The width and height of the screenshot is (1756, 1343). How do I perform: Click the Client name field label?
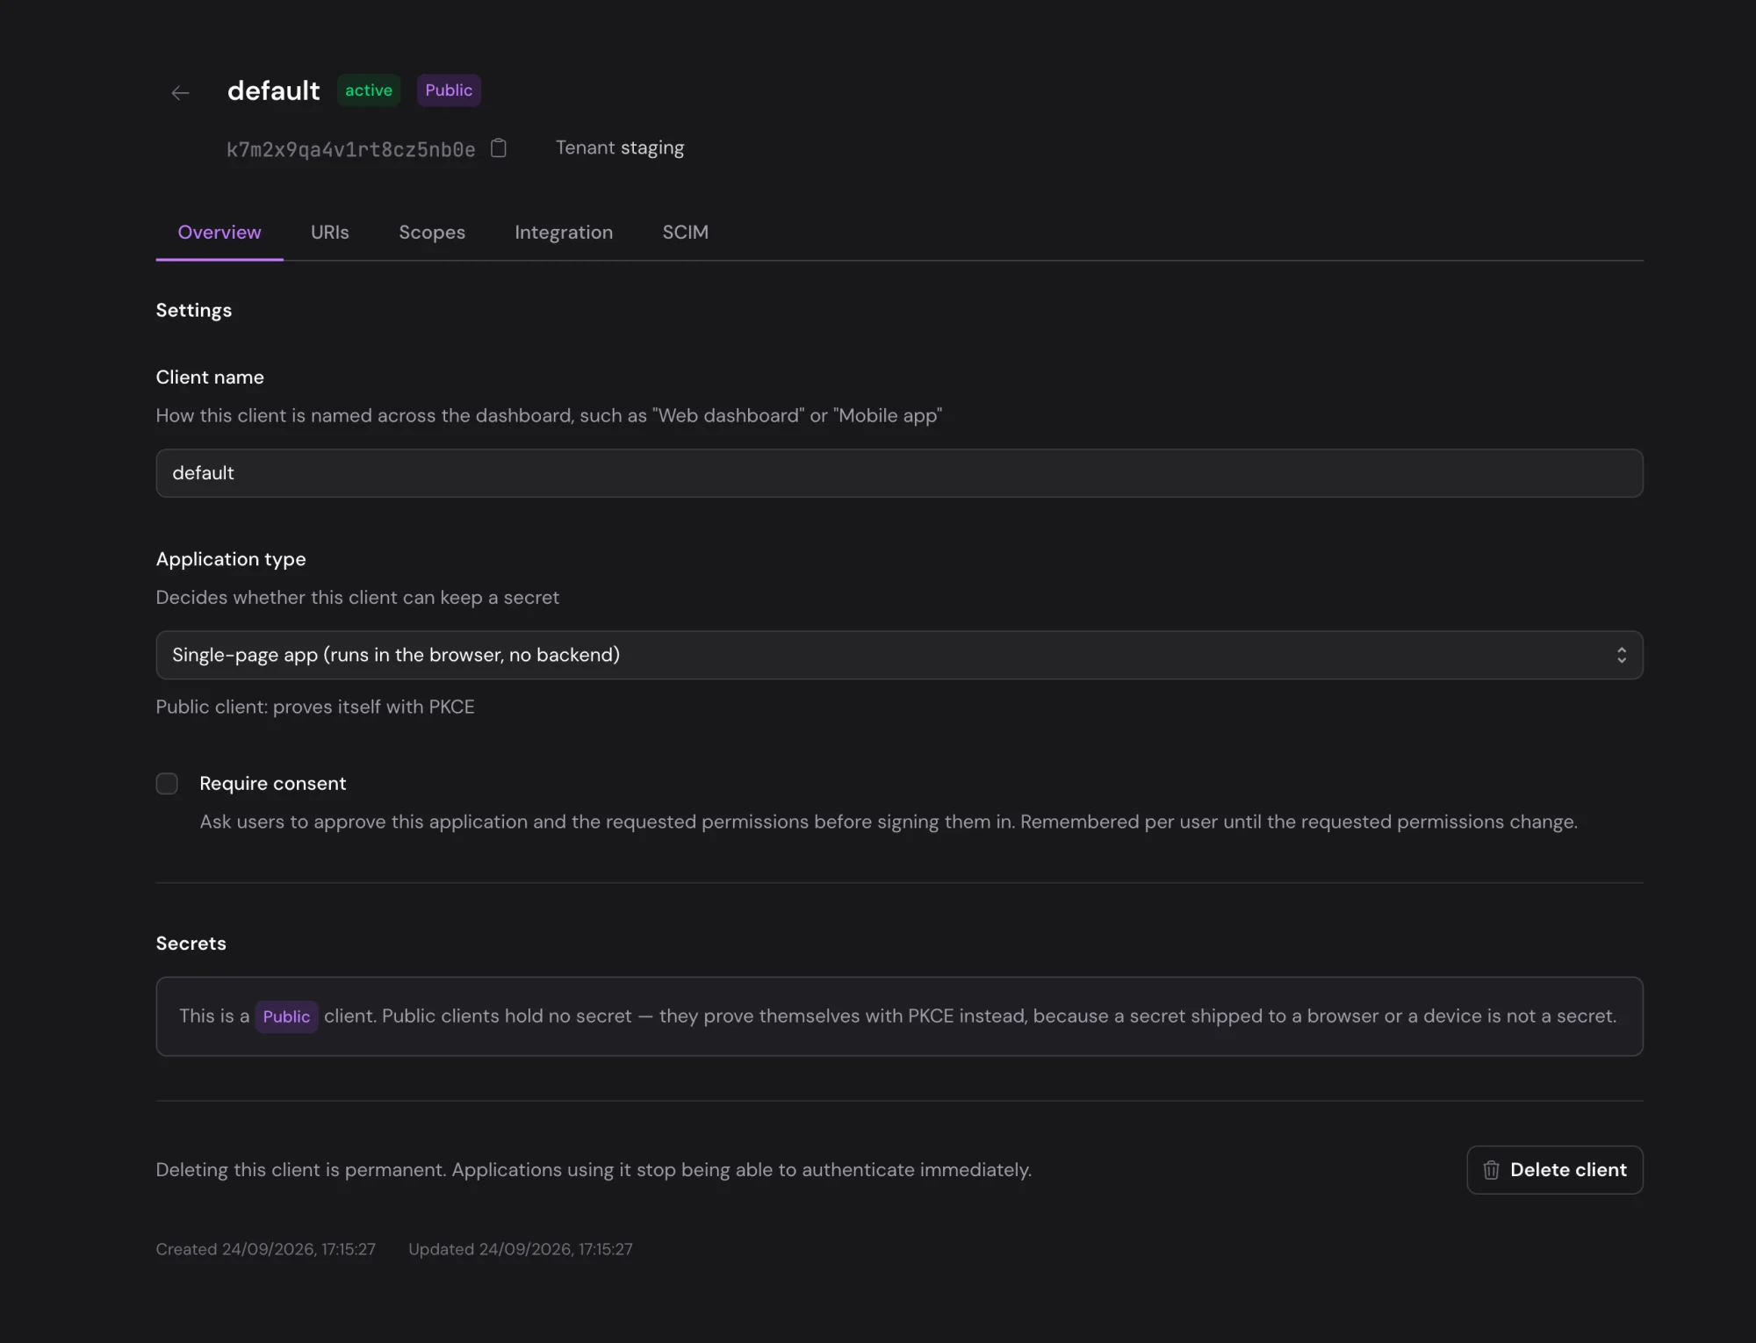(210, 377)
